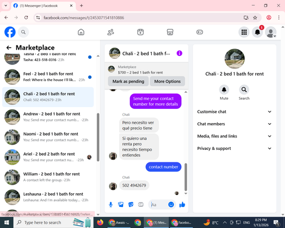Open Leshauna 2 bed 1 bath conversation
Screen dimensions: 285x228
coord(48,197)
